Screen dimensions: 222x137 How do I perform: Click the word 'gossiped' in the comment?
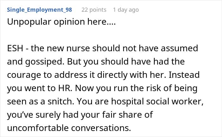click(45, 62)
